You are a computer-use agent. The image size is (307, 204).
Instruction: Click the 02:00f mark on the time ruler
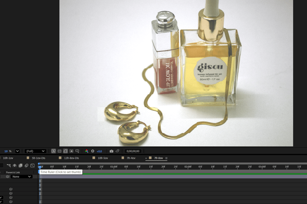point(188,167)
